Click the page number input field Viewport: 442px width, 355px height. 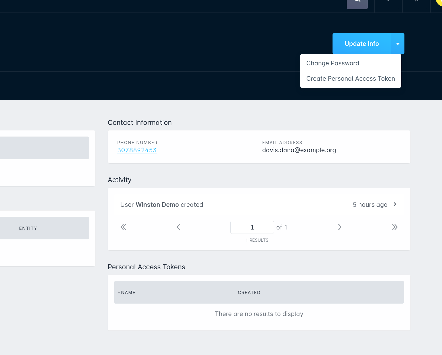click(x=252, y=227)
